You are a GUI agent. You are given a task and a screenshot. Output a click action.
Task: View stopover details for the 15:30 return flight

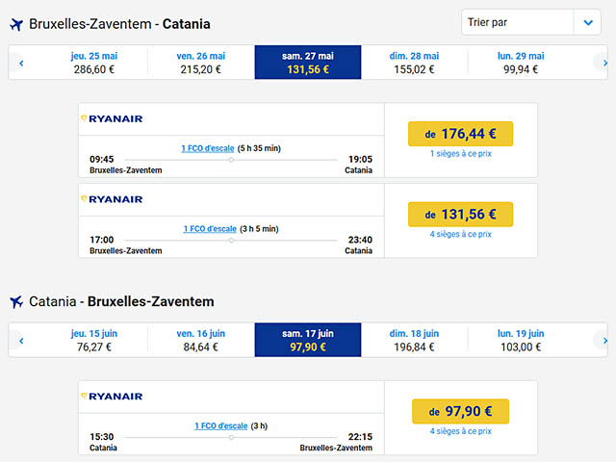pyautogui.click(x=220, y=425)
